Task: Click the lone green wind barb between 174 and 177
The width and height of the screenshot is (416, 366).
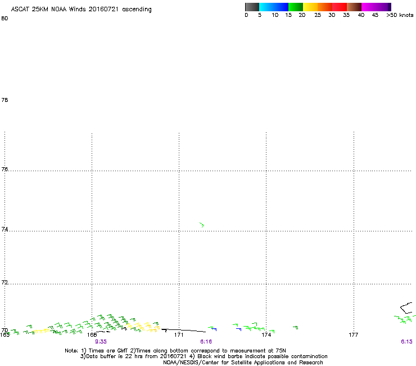Action: pos(296,328)
